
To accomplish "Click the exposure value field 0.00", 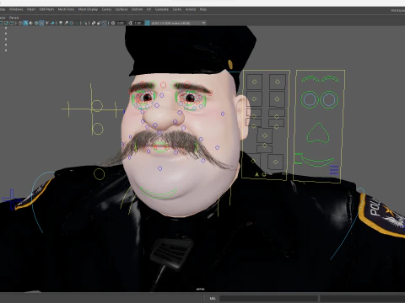I will (x=121, y=23).
